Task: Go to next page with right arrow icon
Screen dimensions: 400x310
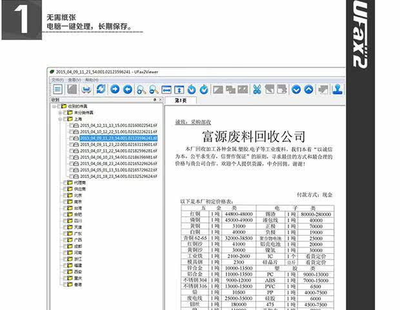Action: pos(115,89)
